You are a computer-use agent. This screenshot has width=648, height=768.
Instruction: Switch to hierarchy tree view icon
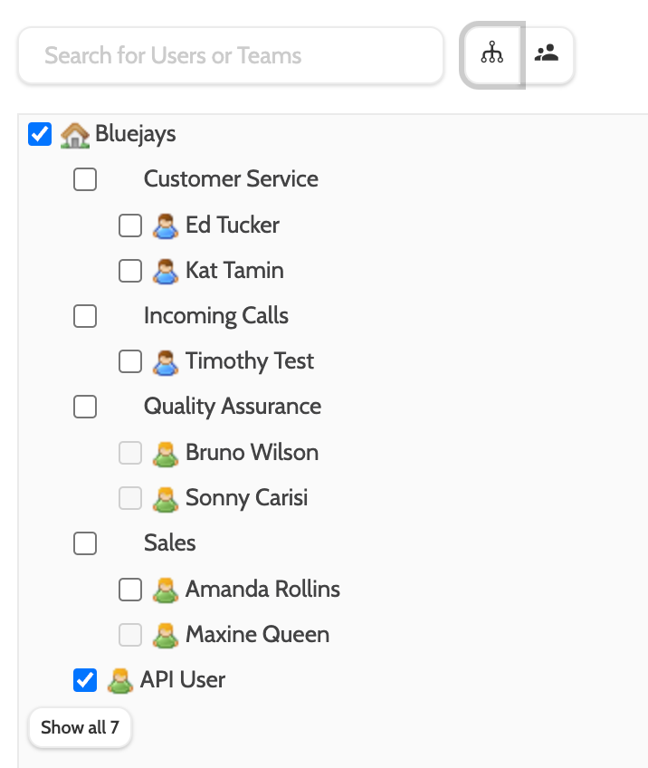coord(491,55)
